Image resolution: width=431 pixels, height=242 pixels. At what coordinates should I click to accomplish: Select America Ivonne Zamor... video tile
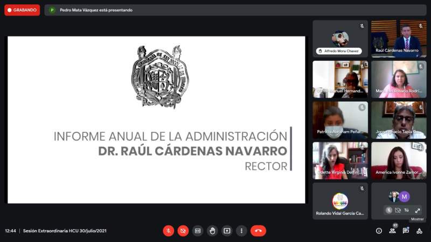399,161
